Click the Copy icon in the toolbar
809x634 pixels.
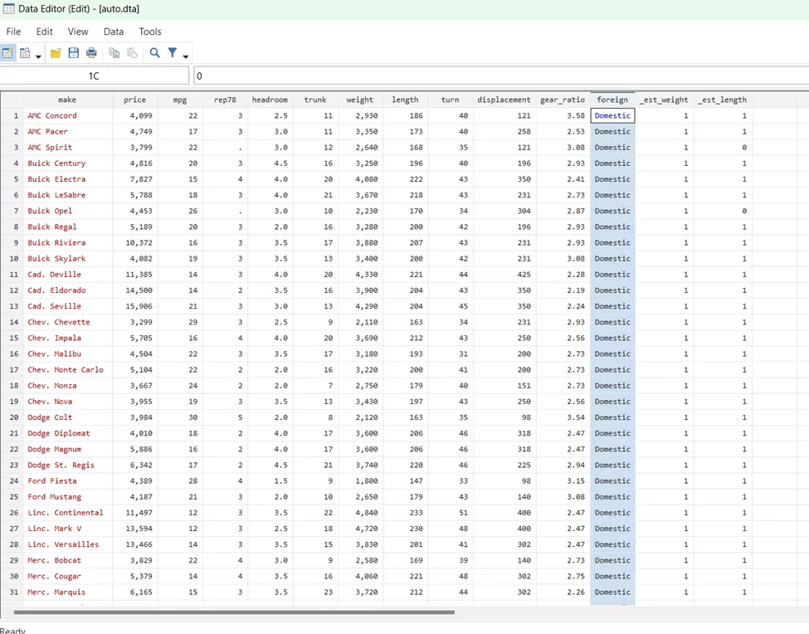pos(115,53)
